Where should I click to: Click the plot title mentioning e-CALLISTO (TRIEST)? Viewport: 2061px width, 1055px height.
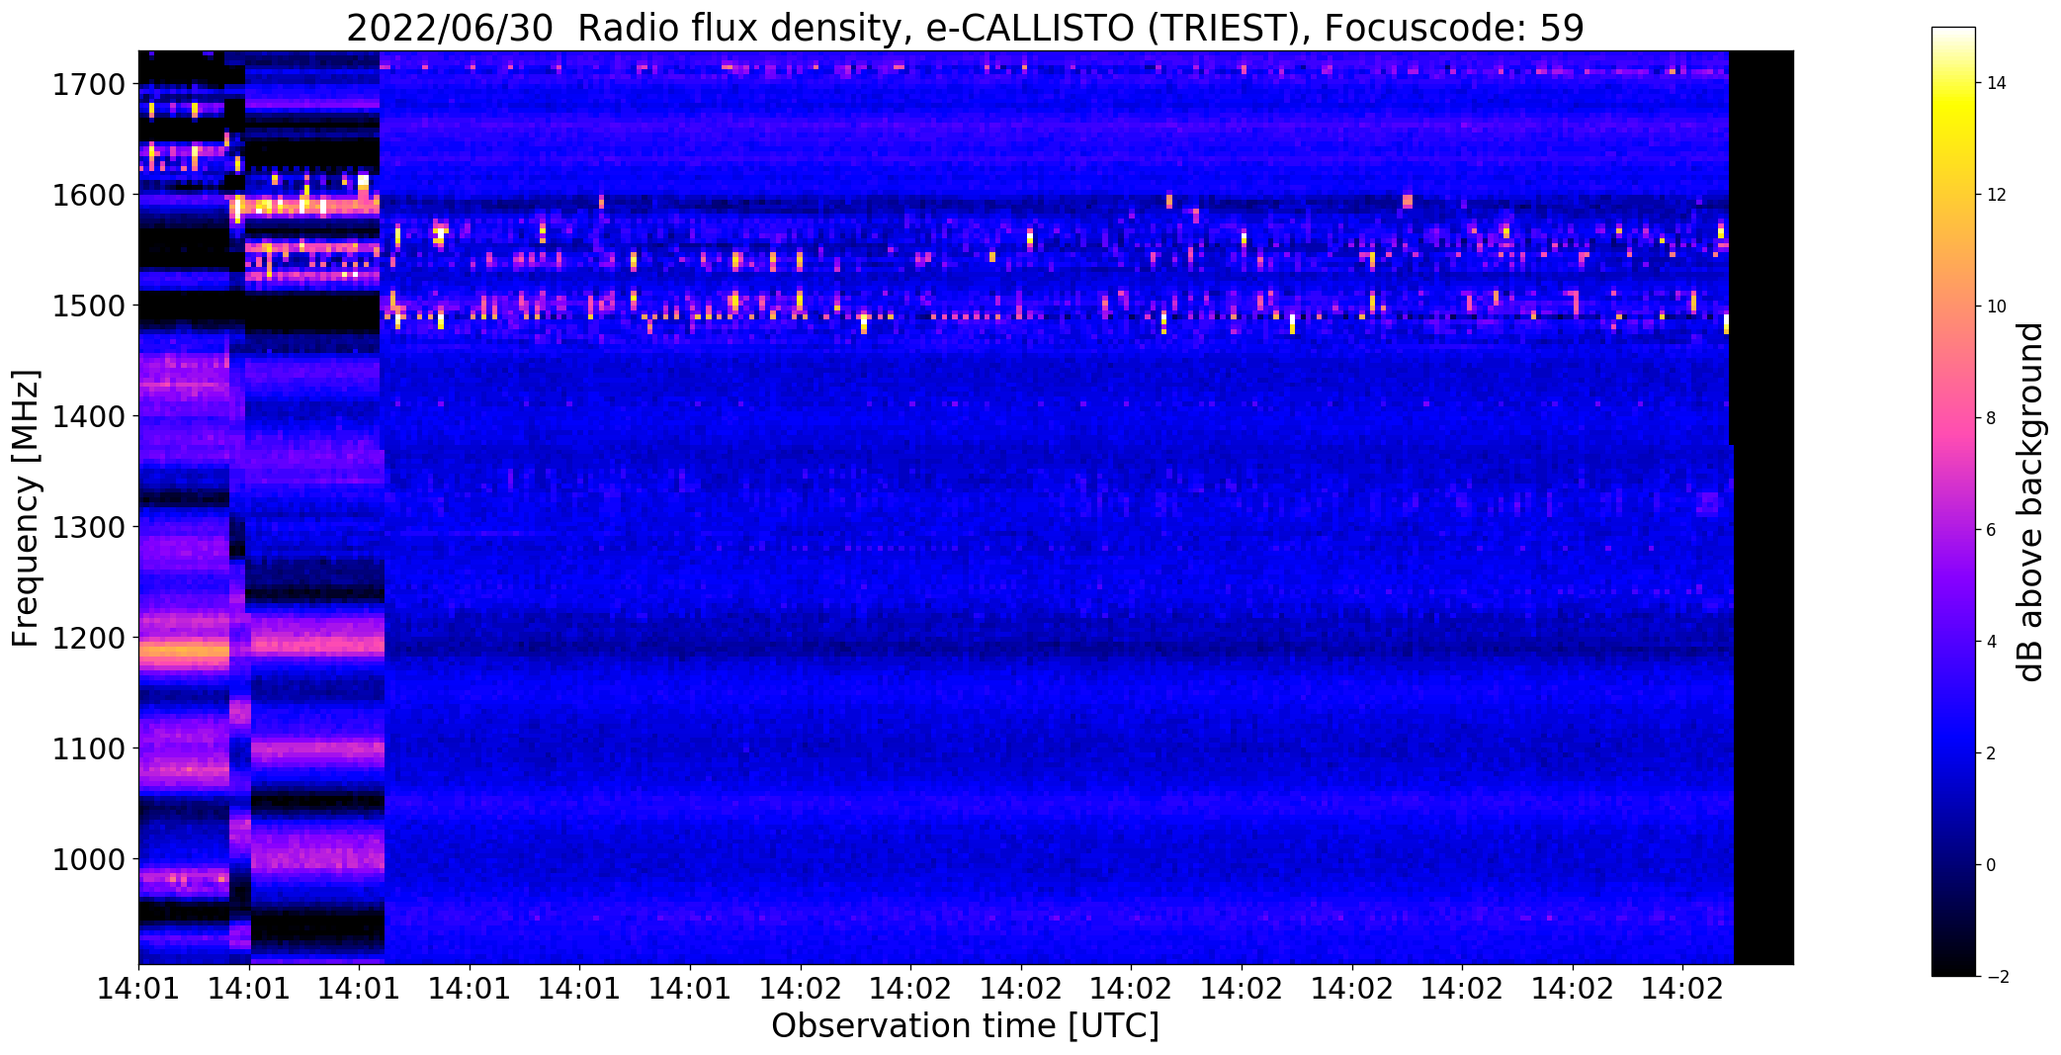click(965, 29)
